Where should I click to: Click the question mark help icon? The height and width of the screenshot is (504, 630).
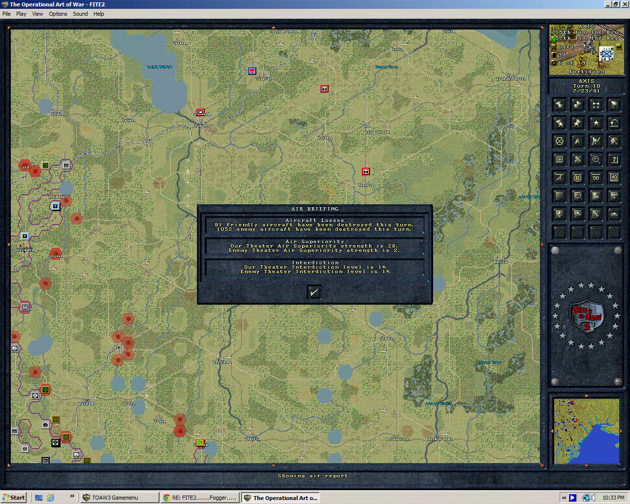click(x=614, y=159)
